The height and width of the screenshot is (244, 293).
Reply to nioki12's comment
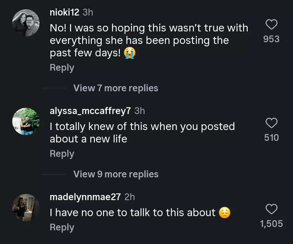[x=62, y=68]
